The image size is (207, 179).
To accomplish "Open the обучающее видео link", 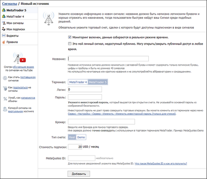I will pyautogui.click(x=23, y=67).
